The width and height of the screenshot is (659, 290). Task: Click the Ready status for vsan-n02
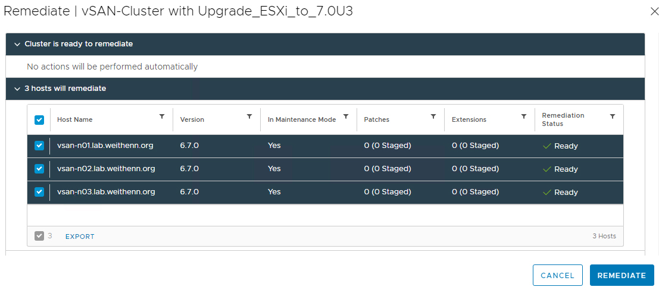pos(561,169)
